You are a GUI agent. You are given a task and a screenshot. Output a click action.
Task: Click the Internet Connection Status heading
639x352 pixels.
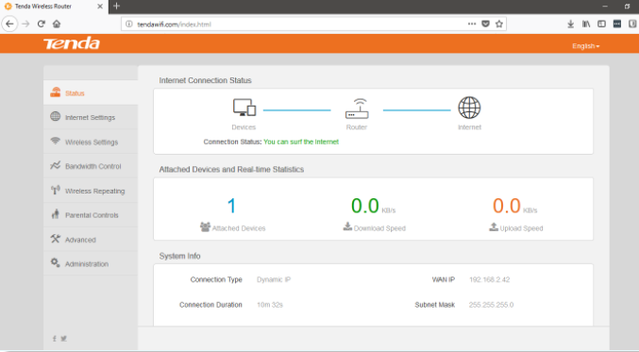pos(205,80)
